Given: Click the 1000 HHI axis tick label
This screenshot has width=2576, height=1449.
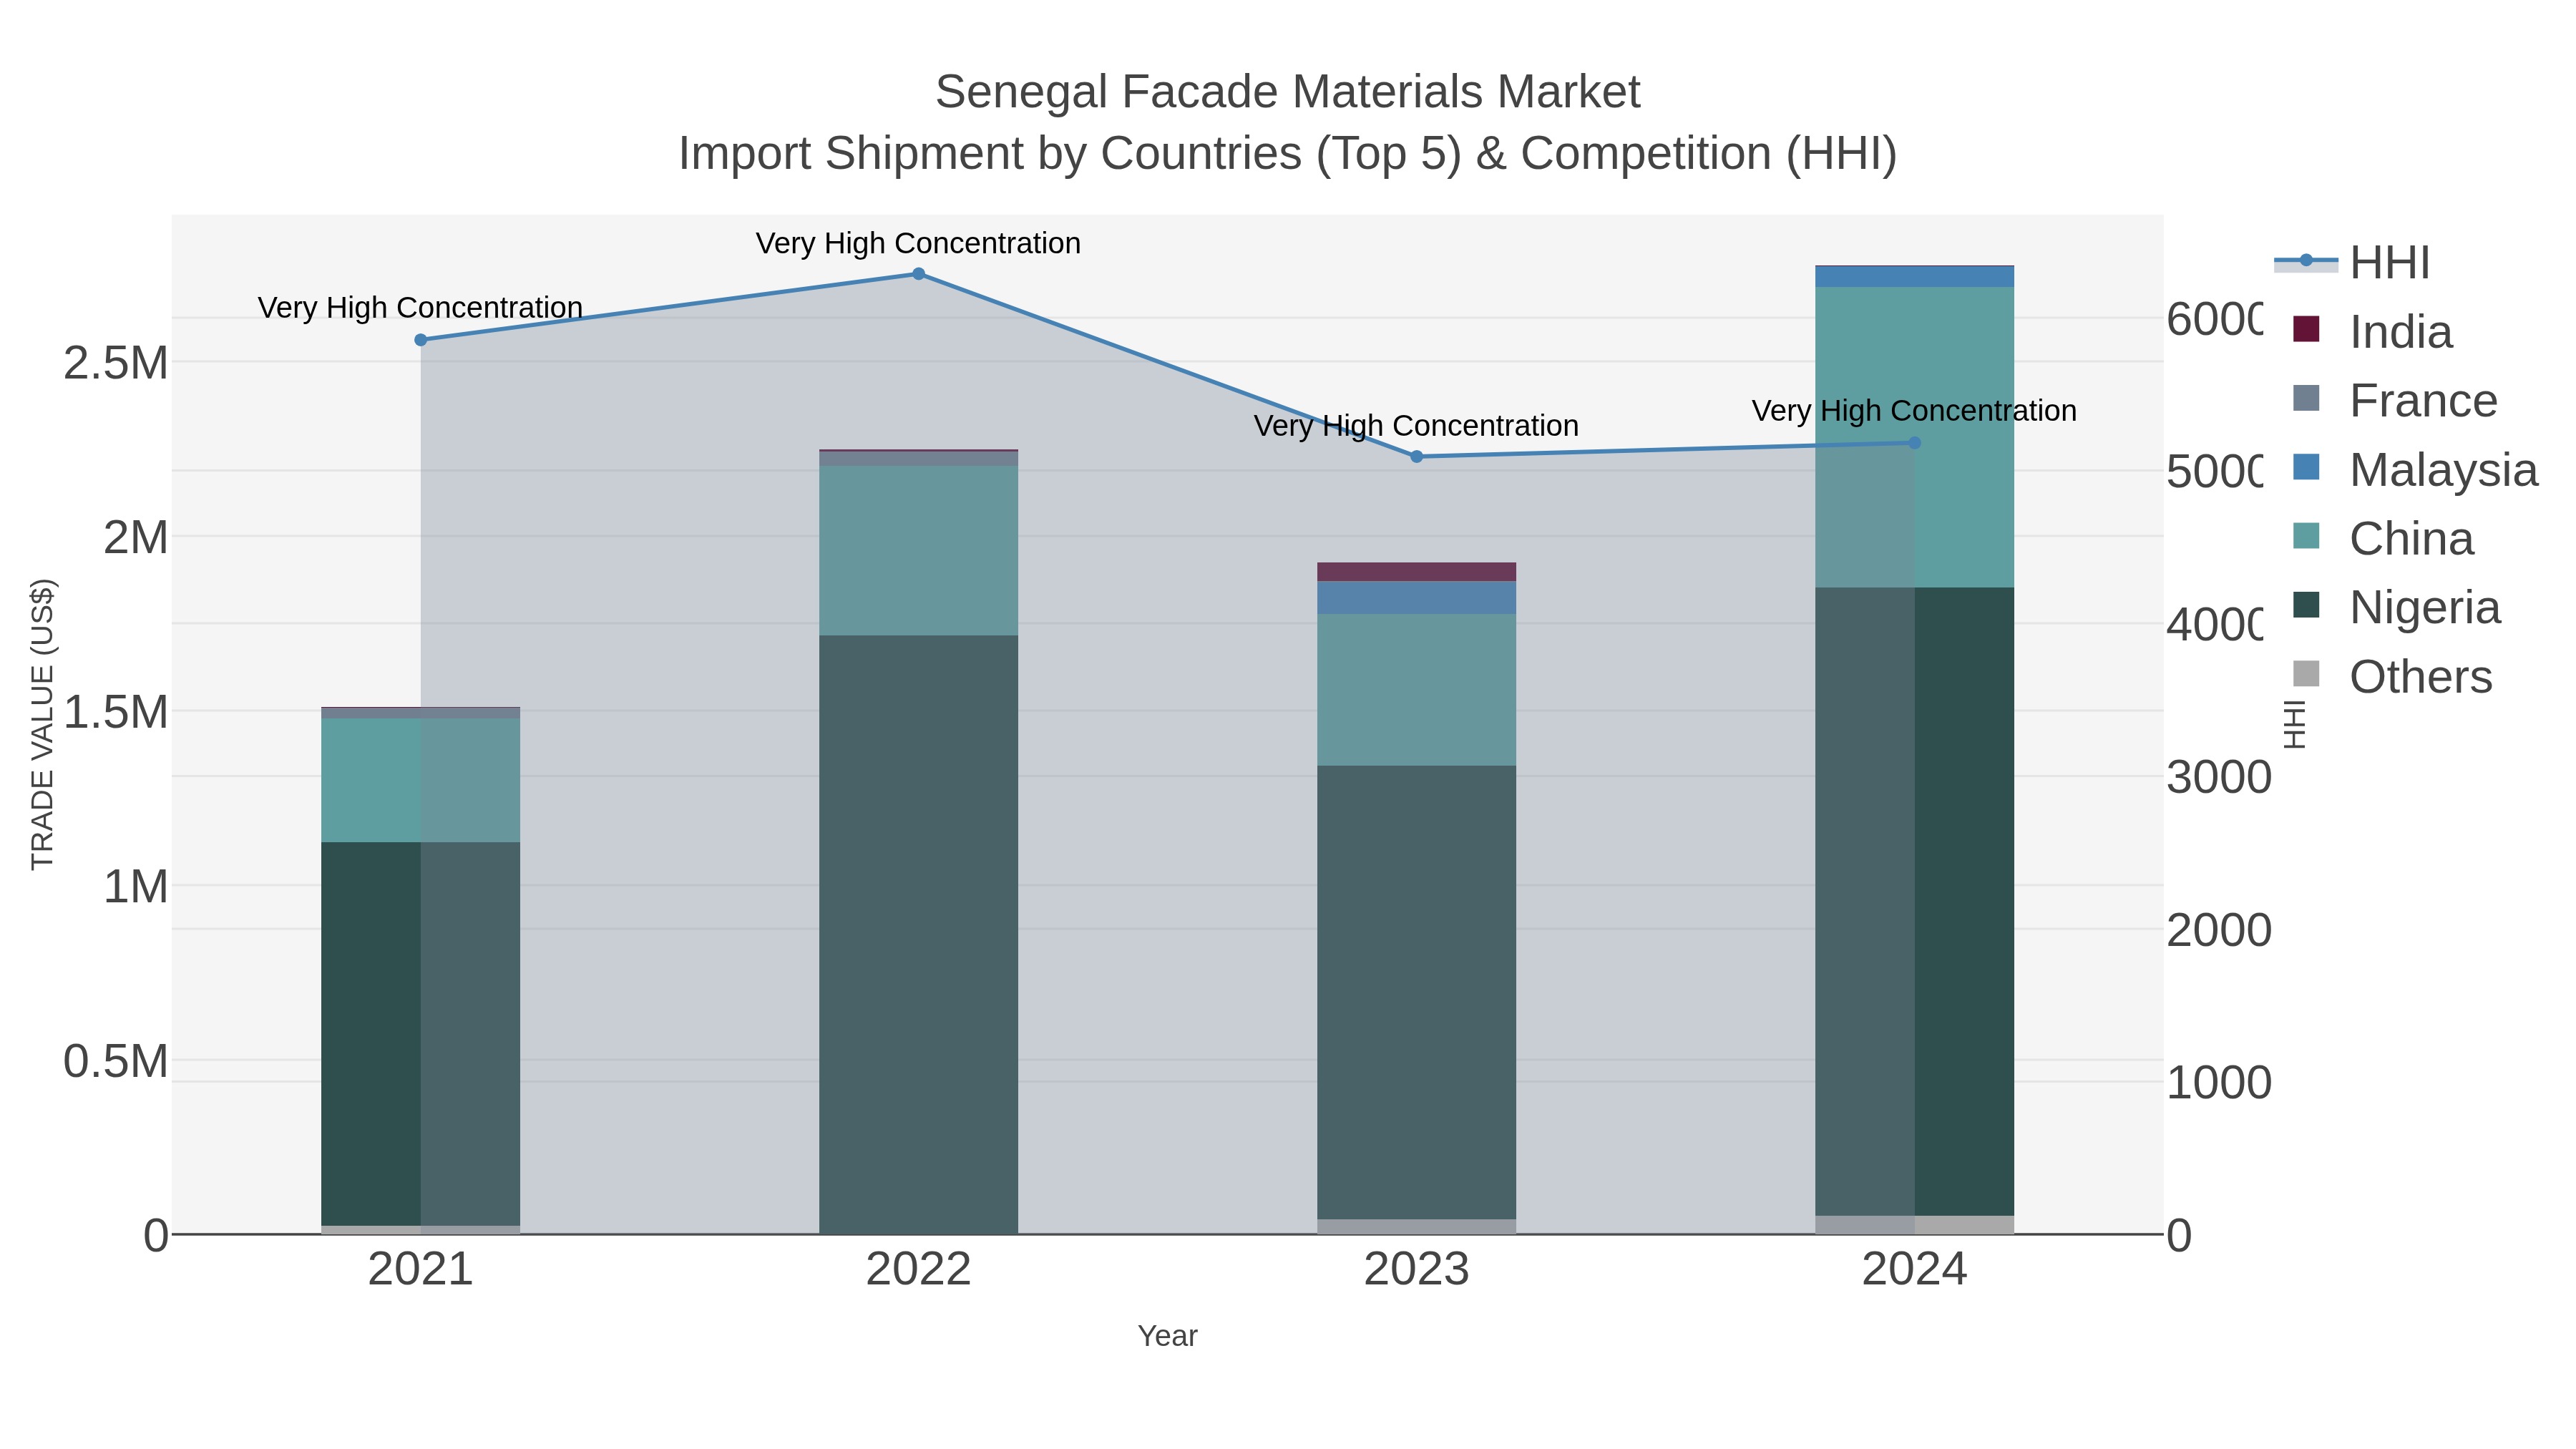Looking at the screenshot, I should pyautogui.click(x=2219, y=1083).
